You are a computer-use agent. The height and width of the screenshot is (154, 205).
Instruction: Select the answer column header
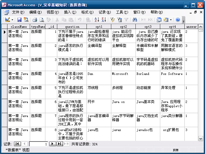coord(191,27)
